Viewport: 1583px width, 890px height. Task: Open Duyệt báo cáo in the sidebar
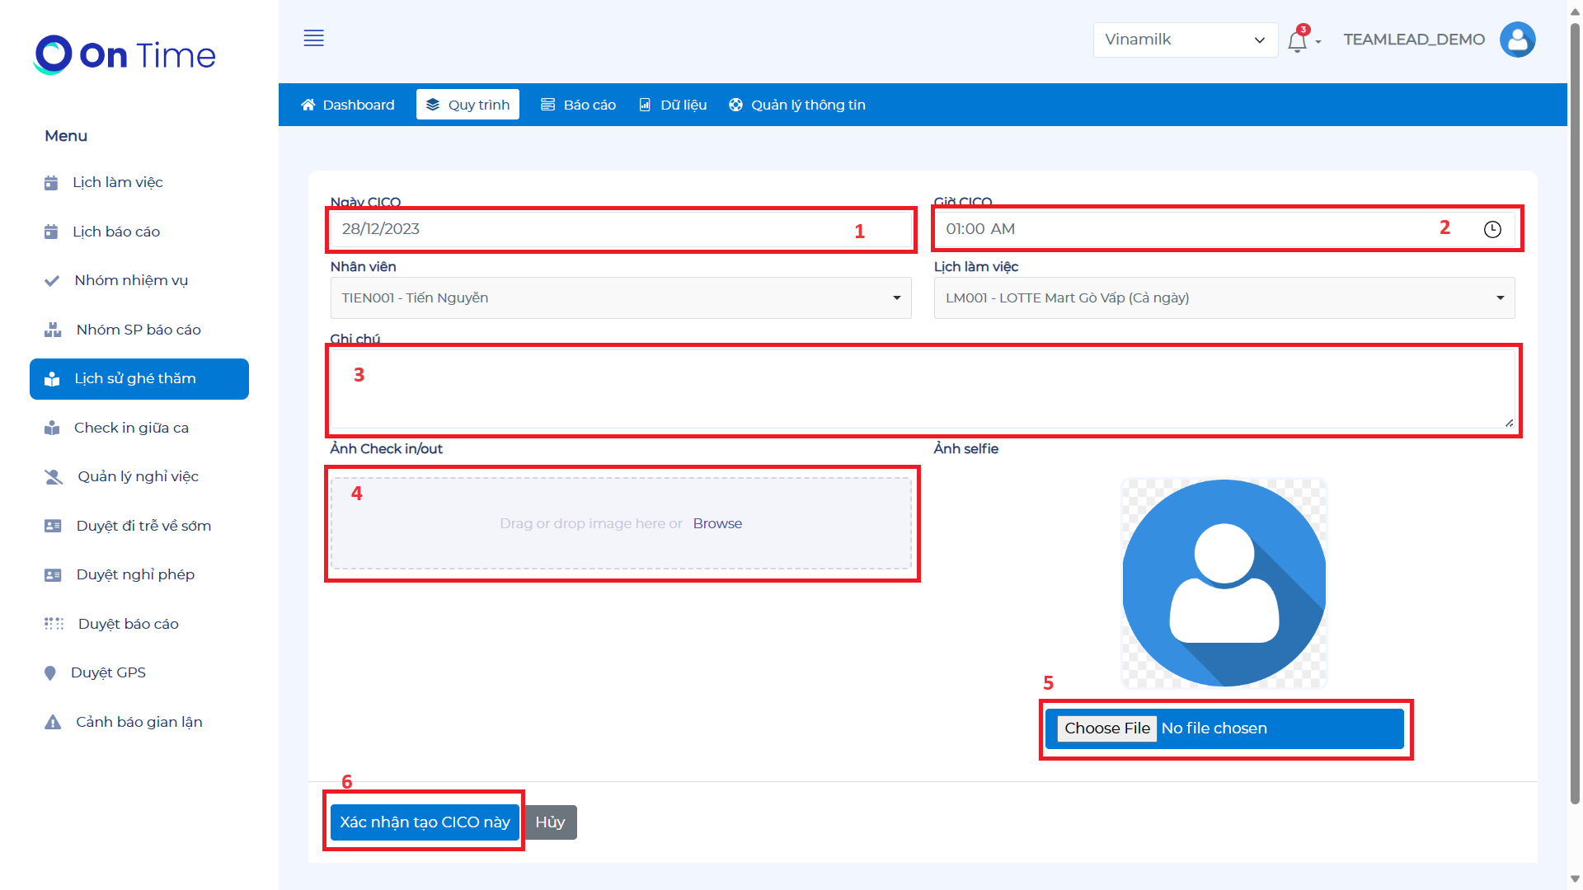pyautogui.click(x=128, y=624)
